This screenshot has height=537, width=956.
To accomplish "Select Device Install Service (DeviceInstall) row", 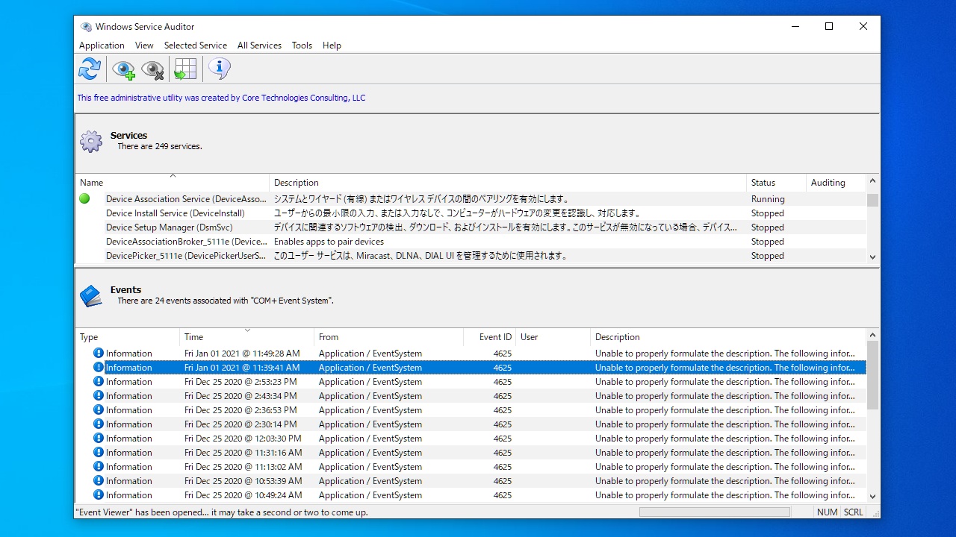I will [471, 213].
